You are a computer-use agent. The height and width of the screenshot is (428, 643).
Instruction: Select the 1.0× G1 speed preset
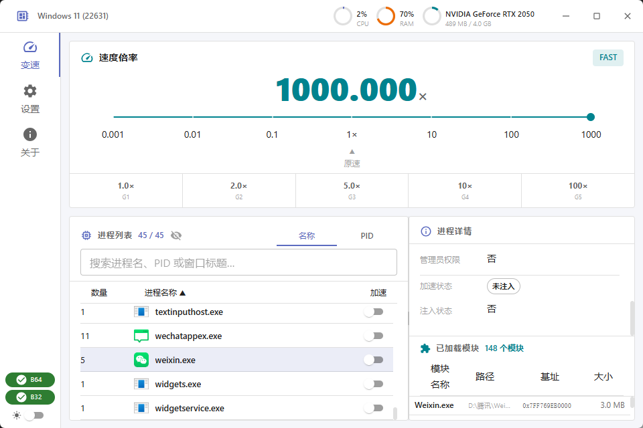coord(126,191)
